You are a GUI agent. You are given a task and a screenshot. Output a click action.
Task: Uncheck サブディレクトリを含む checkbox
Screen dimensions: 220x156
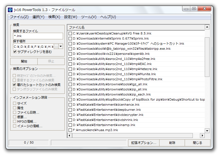tap(15, 52)
